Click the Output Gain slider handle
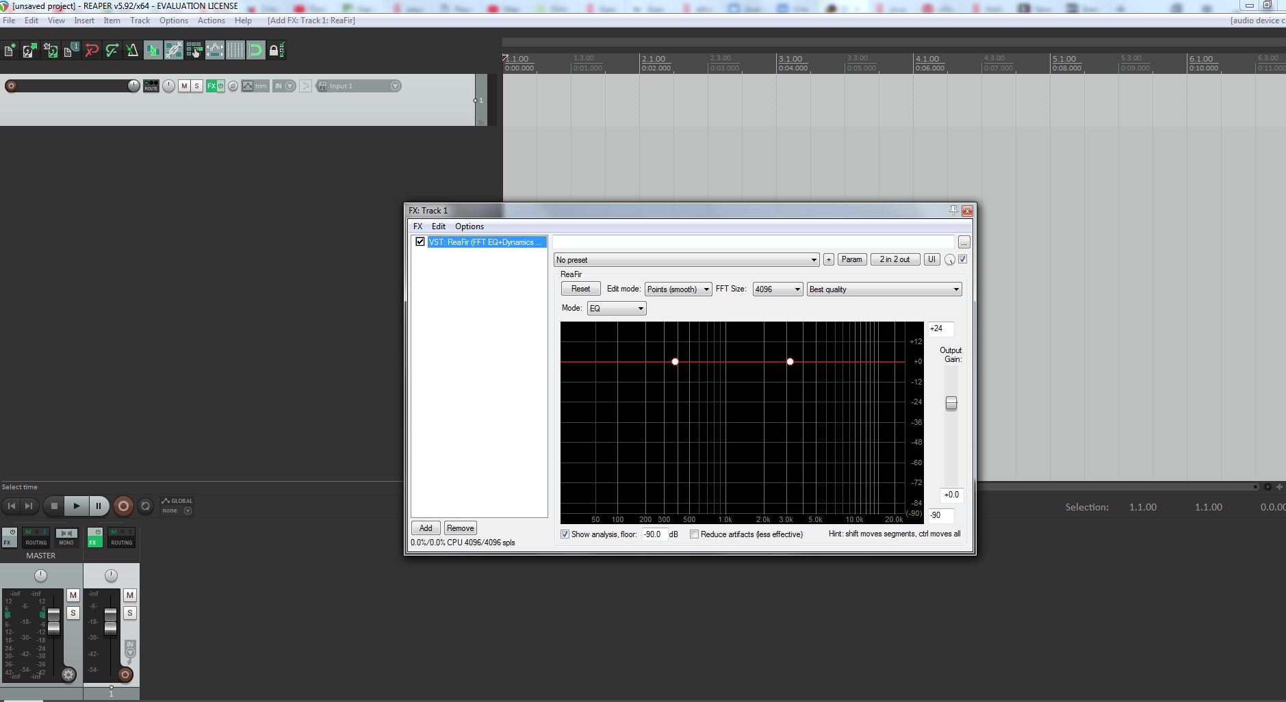 [951, 404]
